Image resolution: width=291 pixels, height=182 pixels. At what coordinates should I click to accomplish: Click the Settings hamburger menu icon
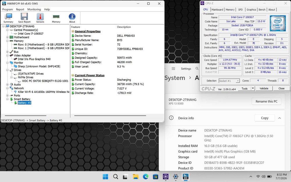[173, 68]
